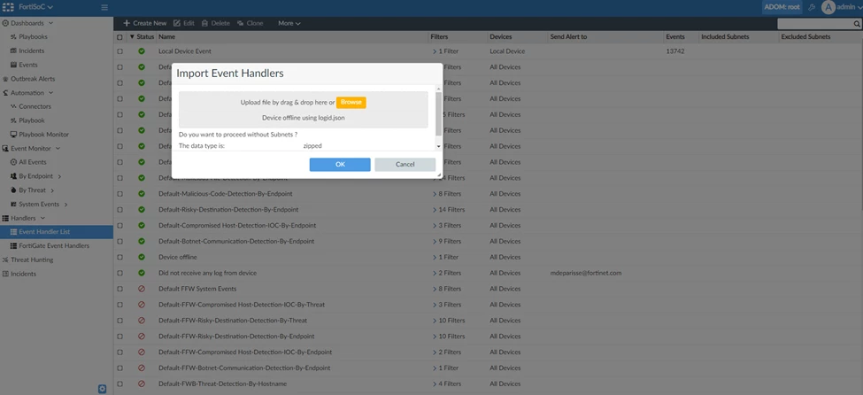Check the Default-Risky-Destination-Detection-By-Endpoint row checkbox

click(x=120, y=210)
